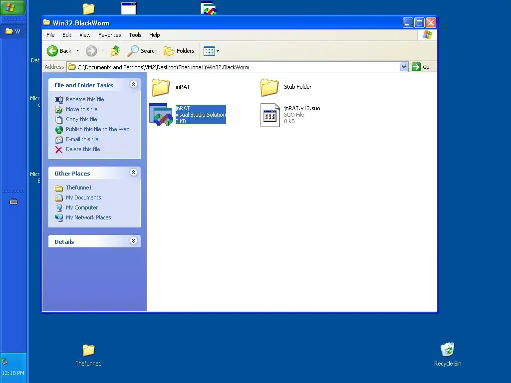
Task: Minimize the Win32.BlackWorm window
Action: (408, 23)
